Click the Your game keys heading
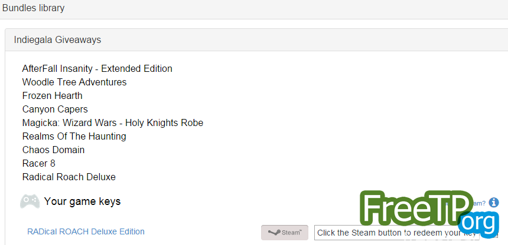This screenshot has height=245, width=508. pos(82,201)
